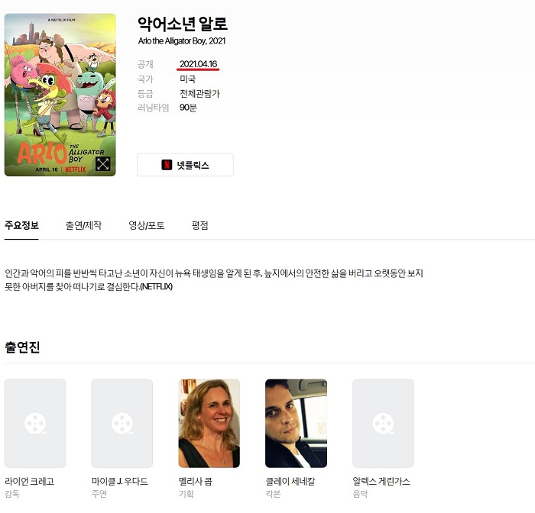535x513 pixels.
Task: Open the 멜리사 콥 name link
Action: [195, 481]
